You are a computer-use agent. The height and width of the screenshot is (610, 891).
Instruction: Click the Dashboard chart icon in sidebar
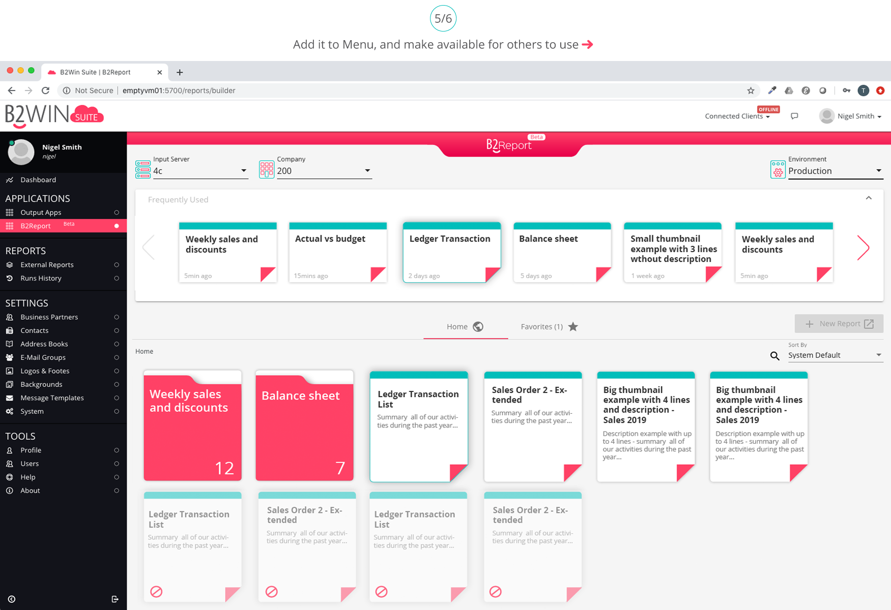pyautogui.click(x=10, y=180)
